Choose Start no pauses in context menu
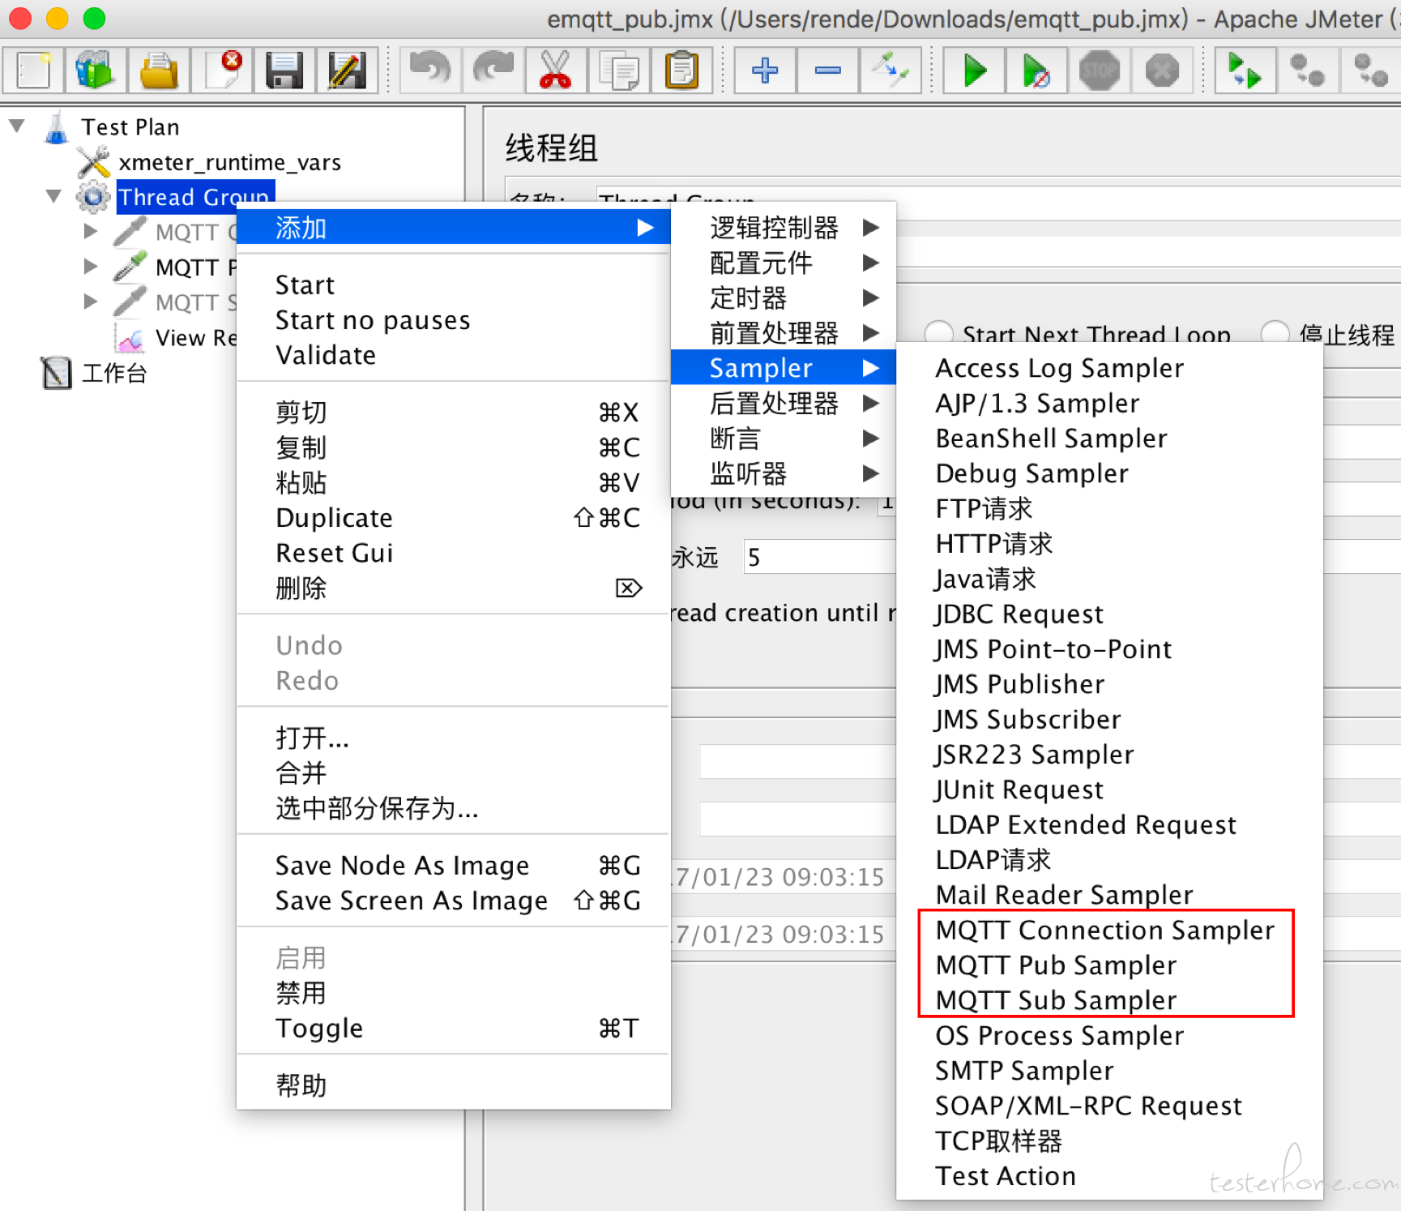1401x1211 pixels. [454, 320]
